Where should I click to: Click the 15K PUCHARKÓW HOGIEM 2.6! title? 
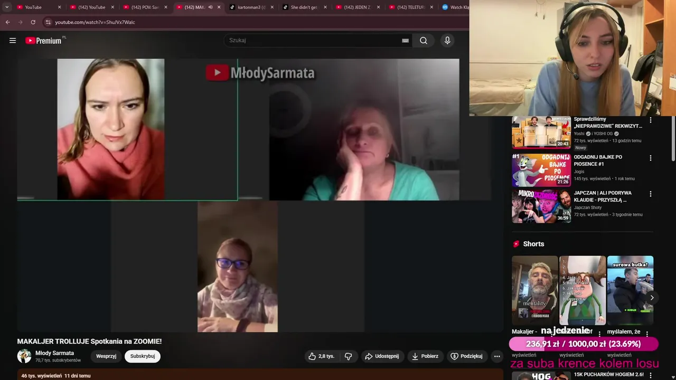coord(608,375)
